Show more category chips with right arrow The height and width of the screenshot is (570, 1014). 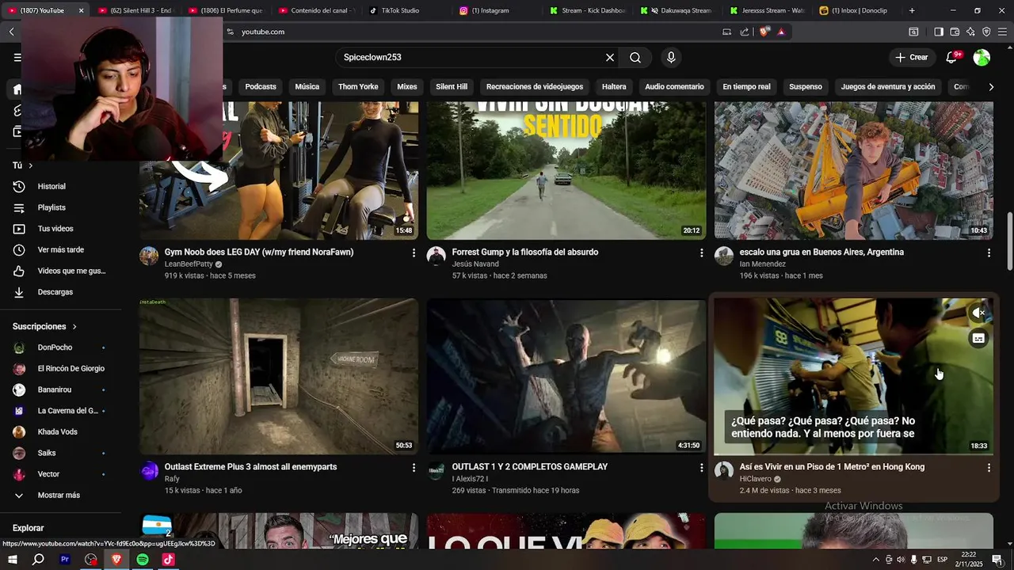point(991,86)
